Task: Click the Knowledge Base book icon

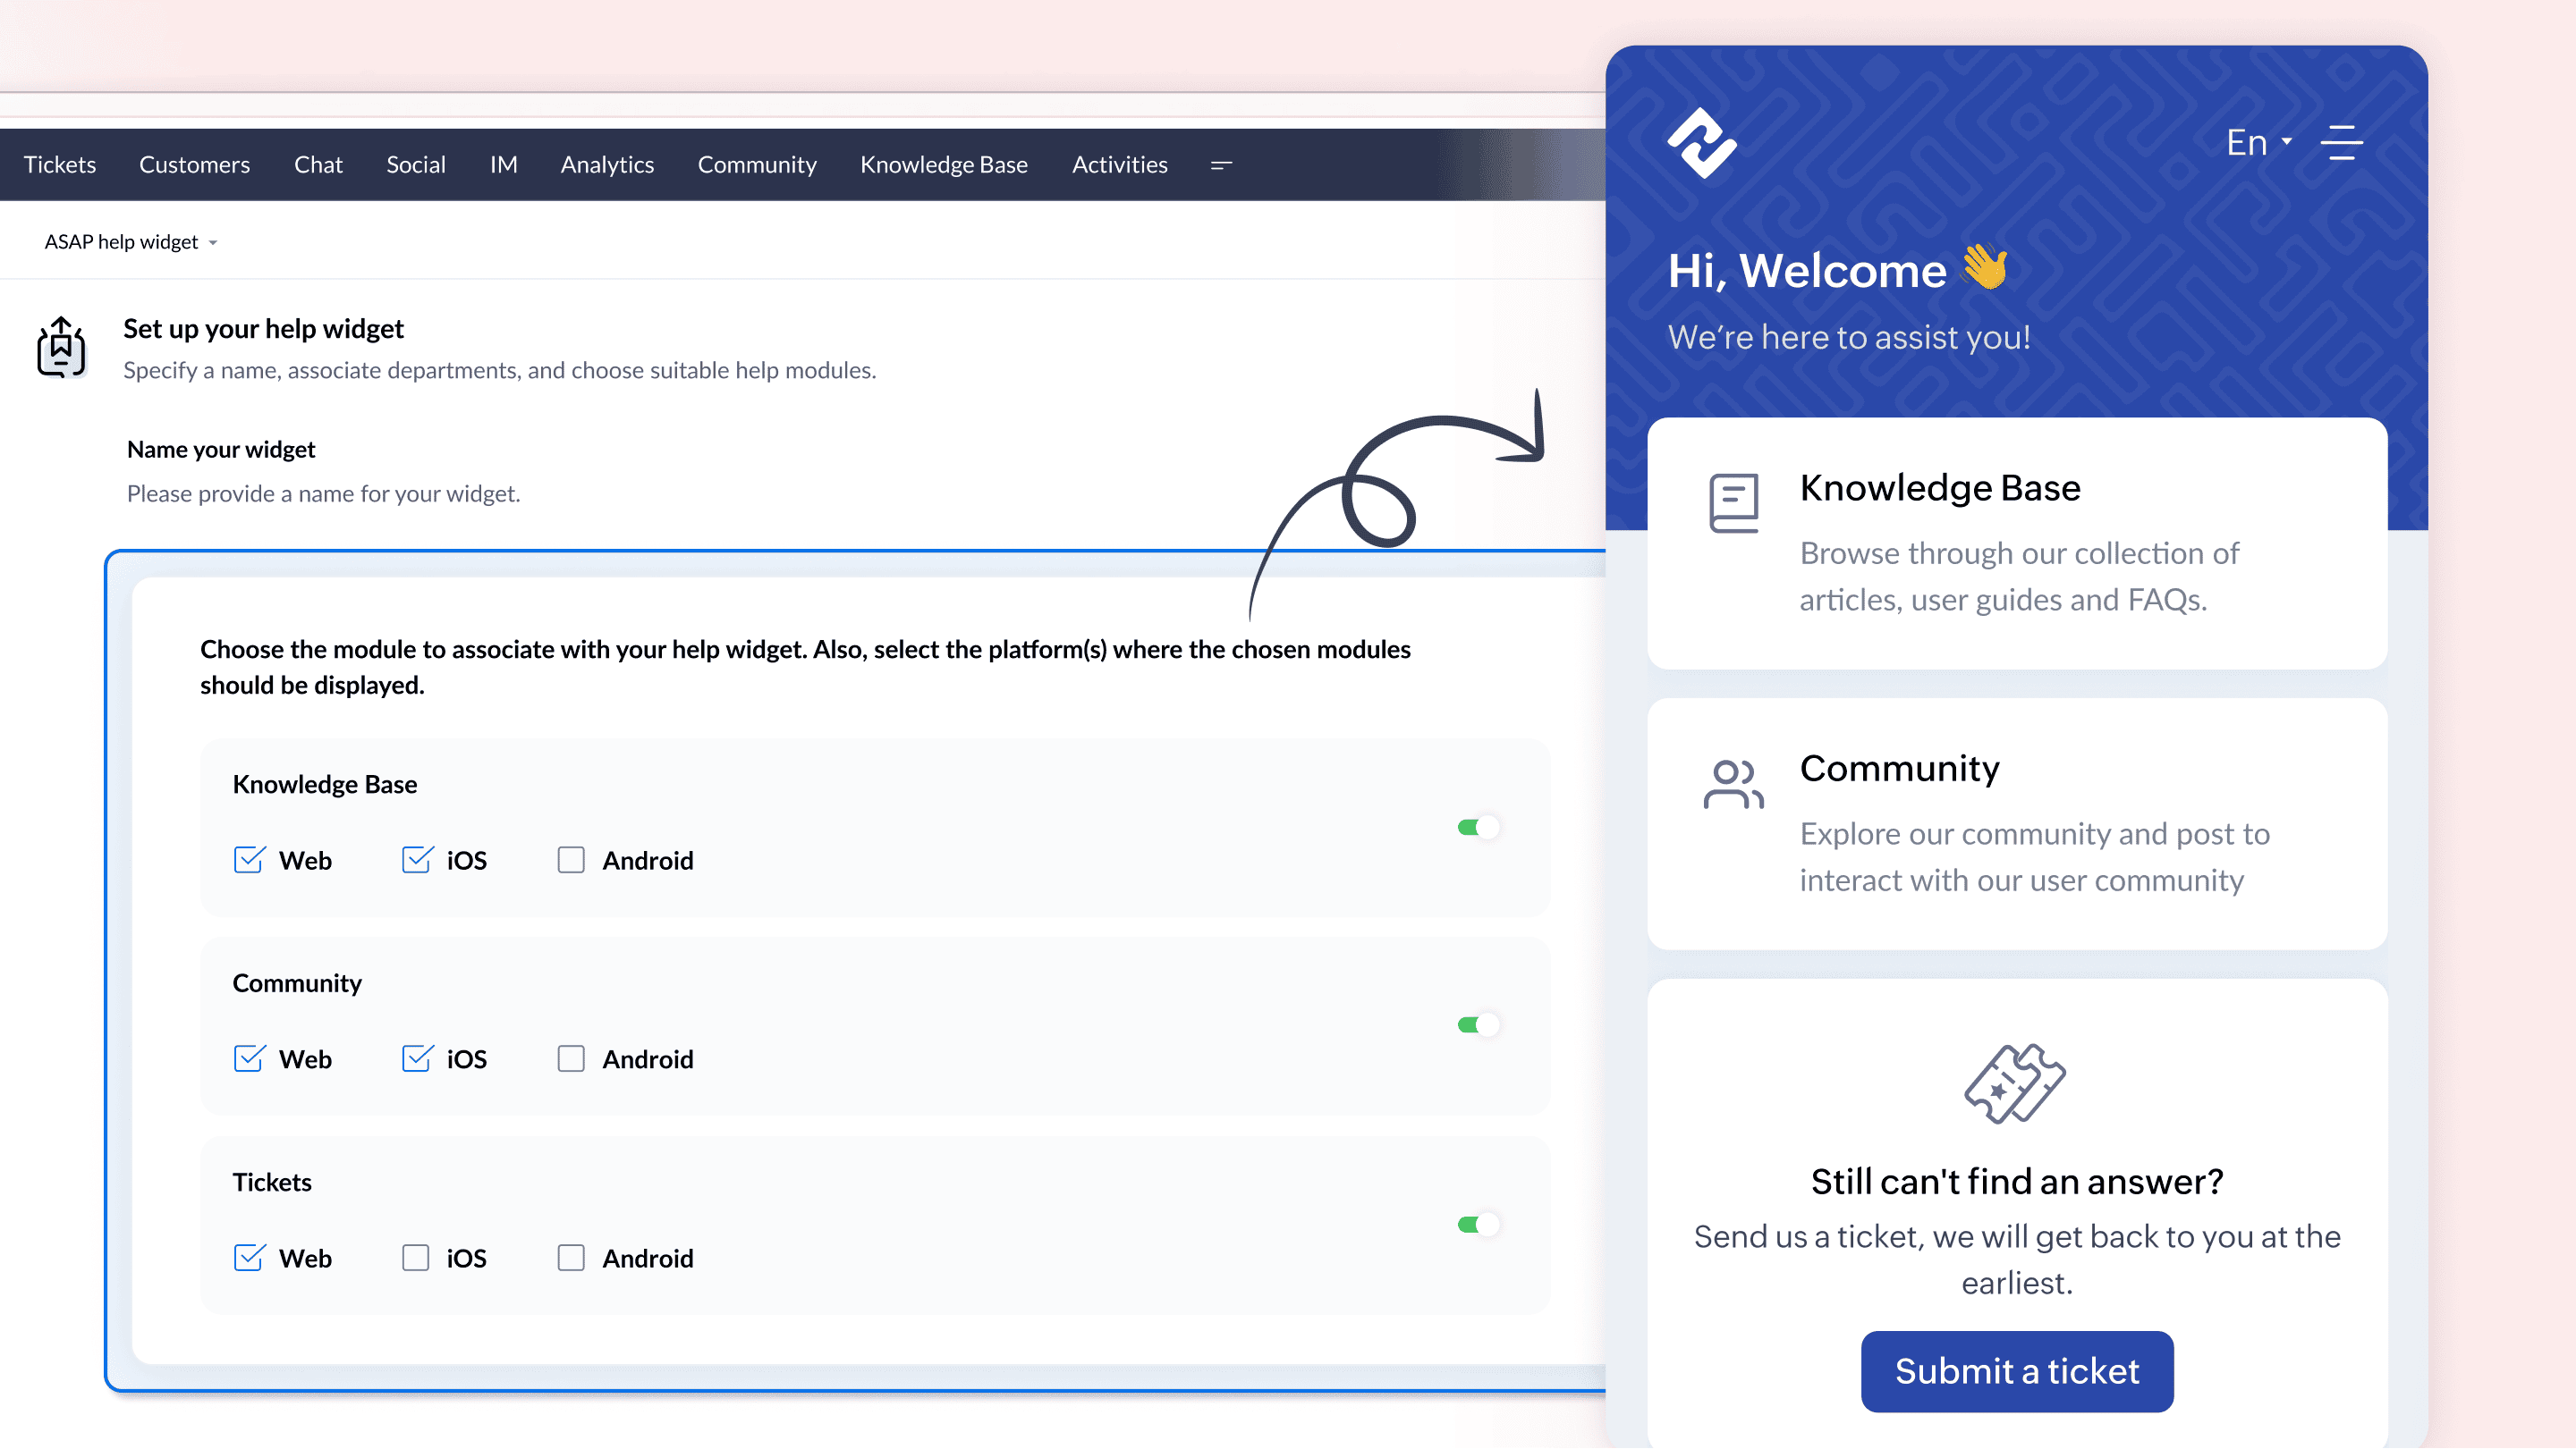Action: click(x=1733, y=502)
